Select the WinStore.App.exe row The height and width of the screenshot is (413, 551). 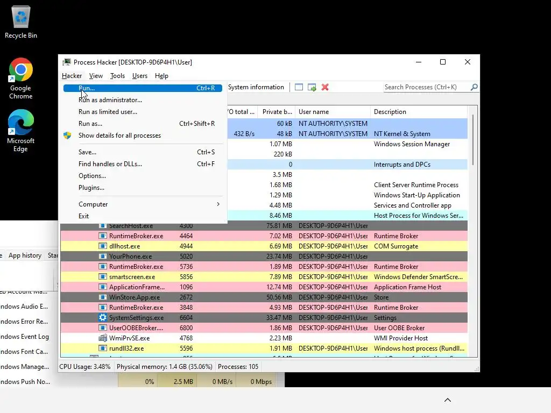point(264,297)
